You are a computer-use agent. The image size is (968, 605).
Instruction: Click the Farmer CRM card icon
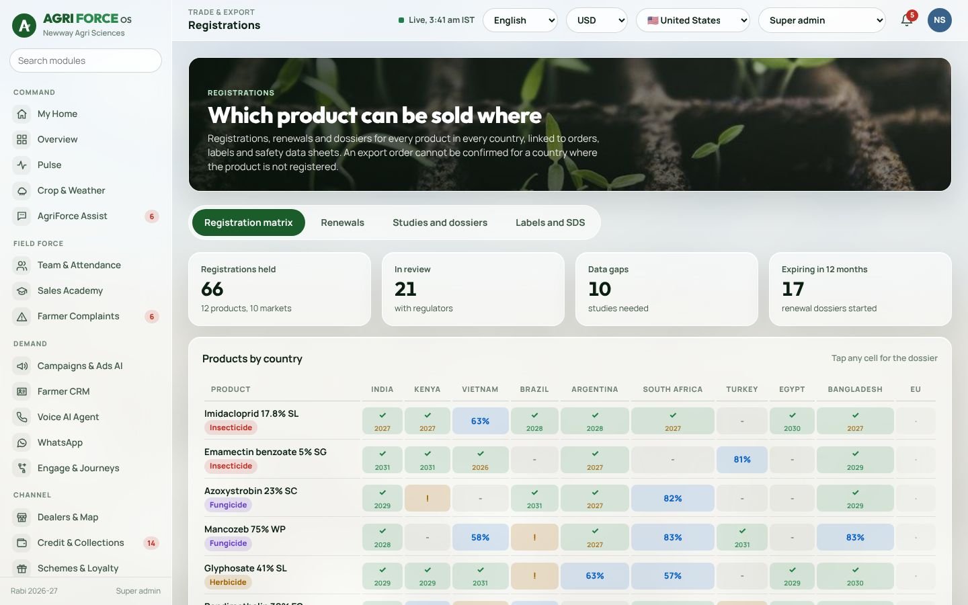[x=22, y=392]
